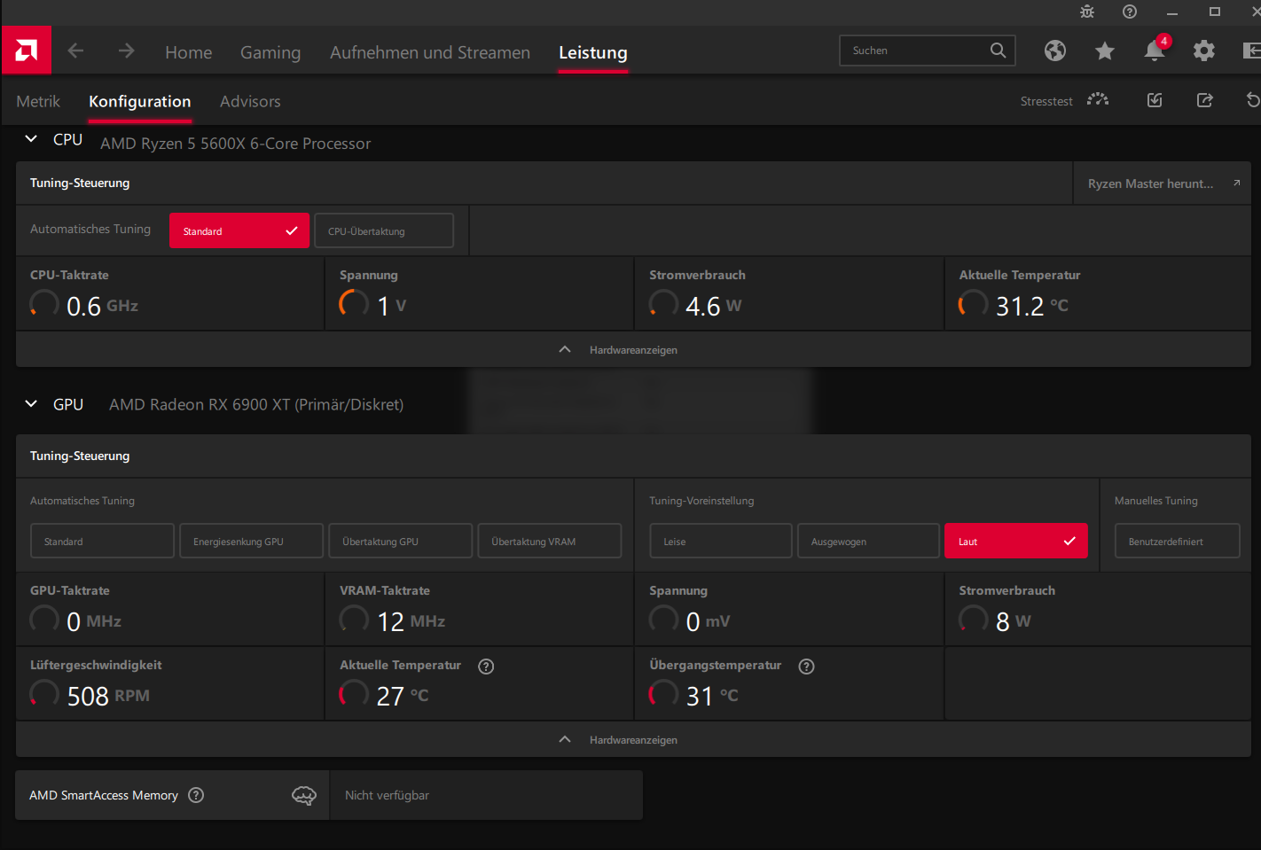Click the Nicht verfügbar status text
The width and height of the screenshot is (1261, 850).
[387, 795]
